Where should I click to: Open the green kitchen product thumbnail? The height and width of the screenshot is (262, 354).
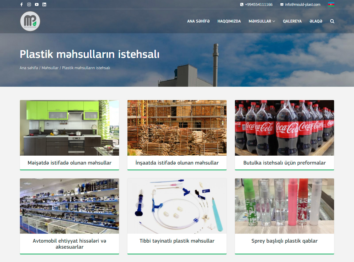pyautogui.click(x=69, y=128)
